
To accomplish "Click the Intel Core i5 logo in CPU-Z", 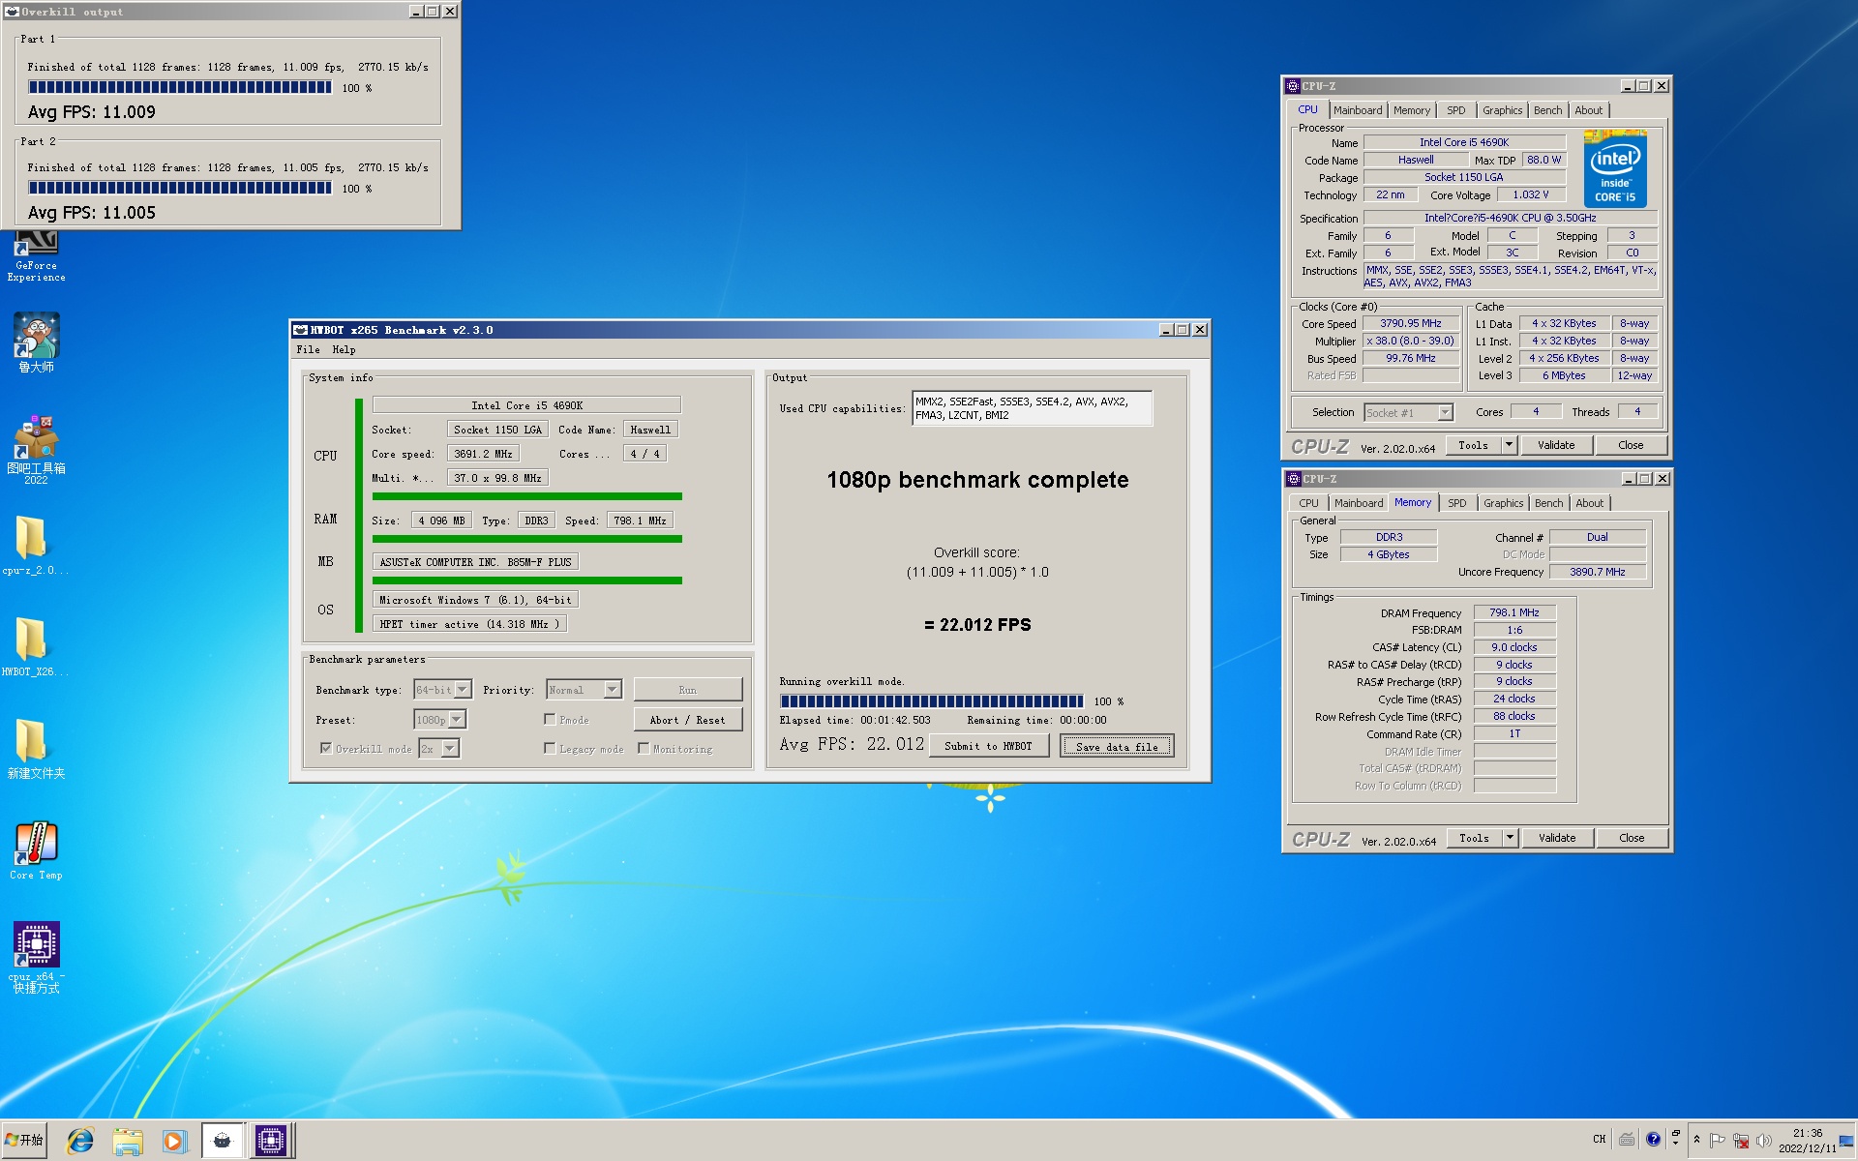I will tap(1615, 169).
